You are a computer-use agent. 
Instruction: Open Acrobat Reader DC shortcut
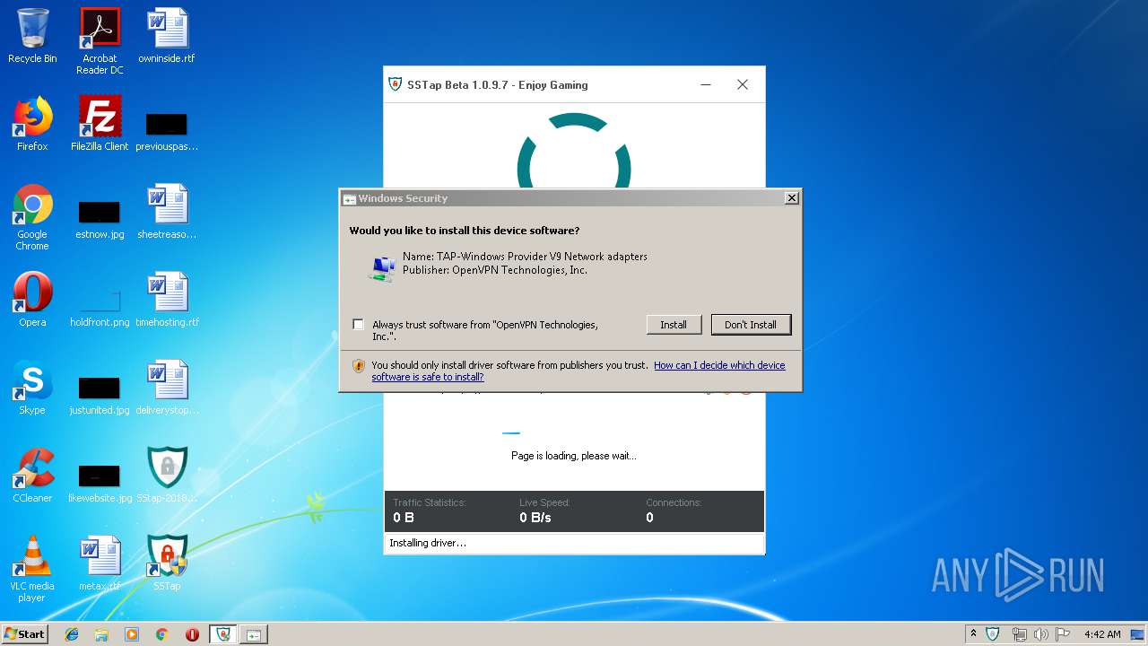[x=100, y=41]
